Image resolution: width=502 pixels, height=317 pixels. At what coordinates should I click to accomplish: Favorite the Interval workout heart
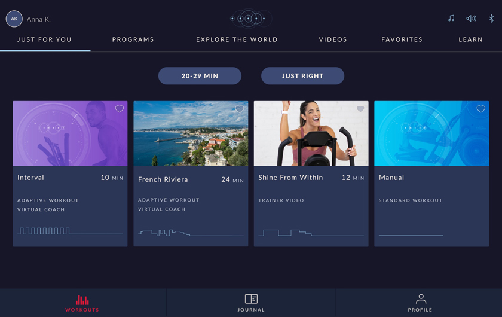coord(120,109)
